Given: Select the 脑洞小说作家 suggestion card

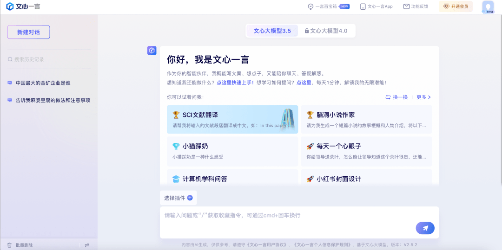Looking at the screenshot, I should (x=366, y=119).
